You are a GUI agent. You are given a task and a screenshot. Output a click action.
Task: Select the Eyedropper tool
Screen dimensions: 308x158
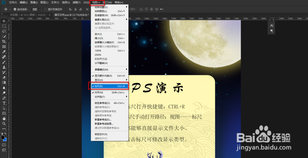[x=4, y=52]
